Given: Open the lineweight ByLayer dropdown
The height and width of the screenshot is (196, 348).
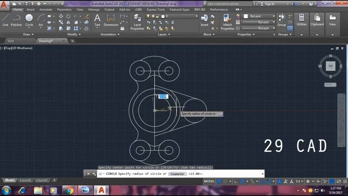Looking at the screenshot, I should [x=259, y=22].
